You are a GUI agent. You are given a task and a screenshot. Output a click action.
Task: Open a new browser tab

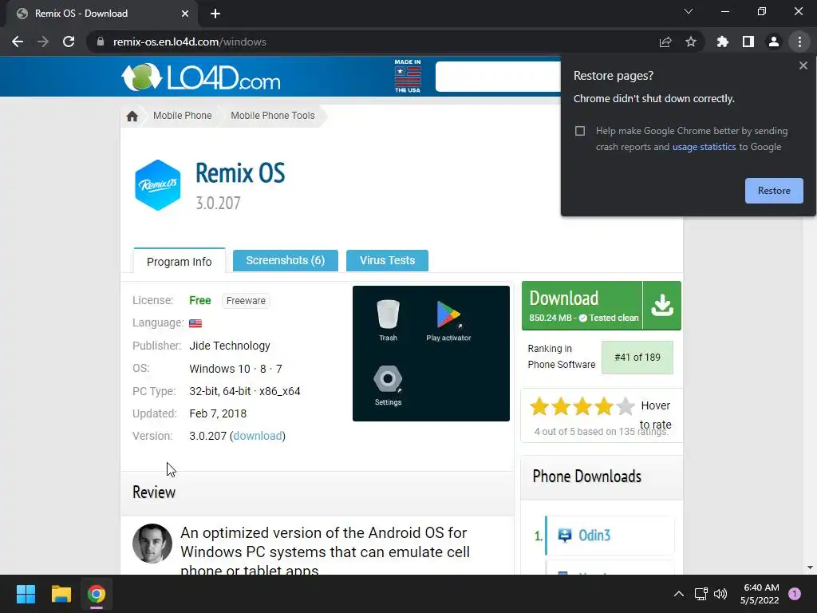(x=215, y=14)
